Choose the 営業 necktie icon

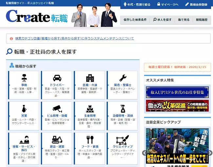24,109
